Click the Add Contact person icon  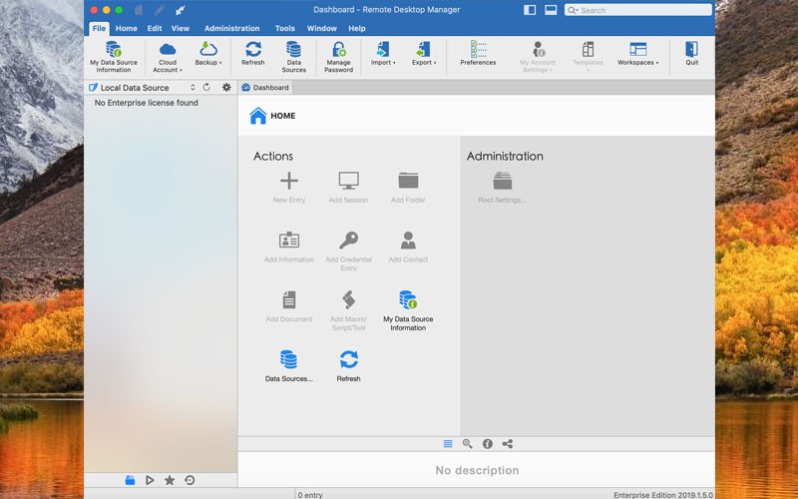click(408, 240)
